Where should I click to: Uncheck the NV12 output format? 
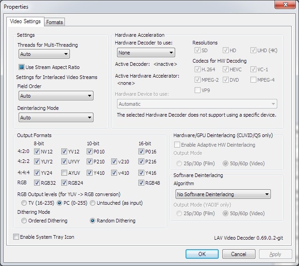(x=37, y=152)
